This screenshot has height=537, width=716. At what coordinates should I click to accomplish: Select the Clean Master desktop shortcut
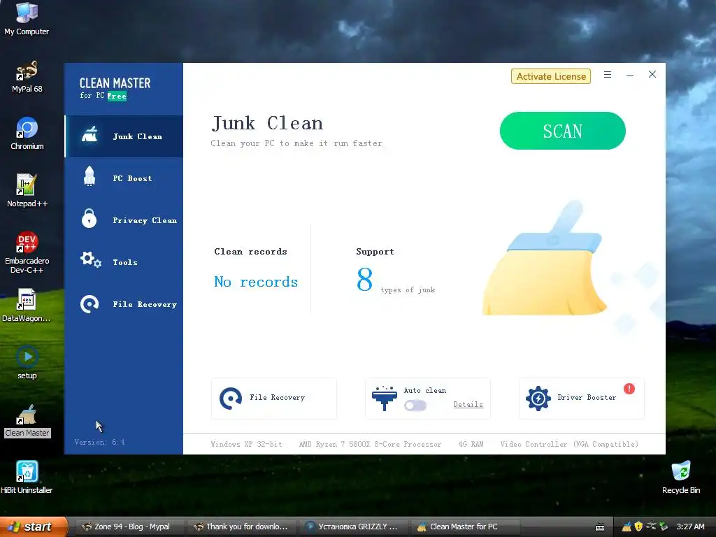pyautogui.click(x=27, y=421)
